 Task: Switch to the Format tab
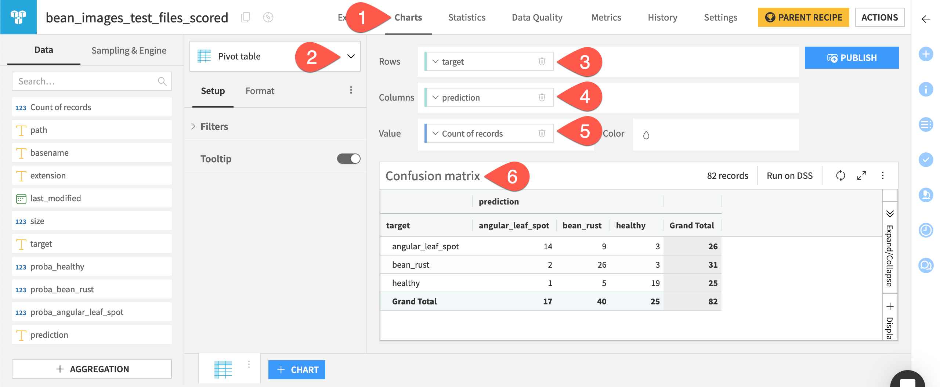tap(260, 90)
